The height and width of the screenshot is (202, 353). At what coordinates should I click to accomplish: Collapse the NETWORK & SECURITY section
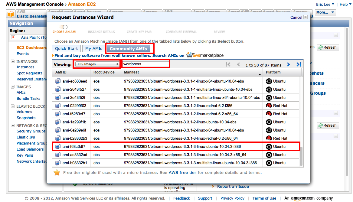pyautogui.click(x=13, y=125)
